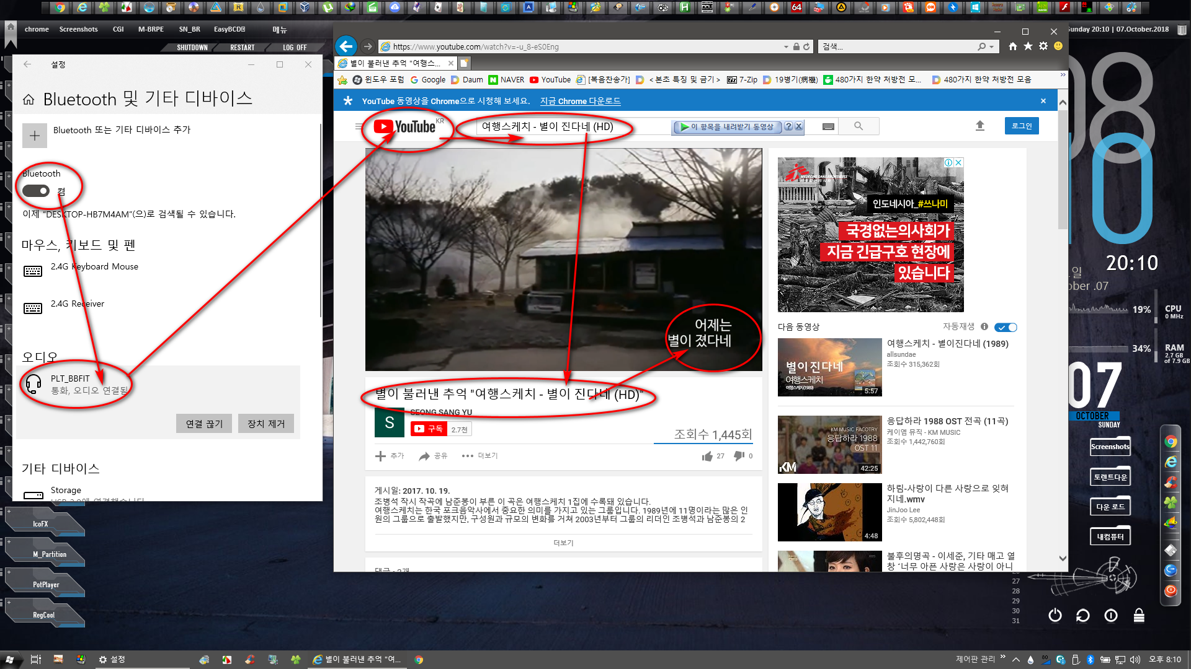Click Chrome icon in right dock
1191x669 pixels.
pyautogui.click(x=1171, y=442)
